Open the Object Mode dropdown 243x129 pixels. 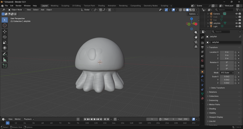click(16, 10)
